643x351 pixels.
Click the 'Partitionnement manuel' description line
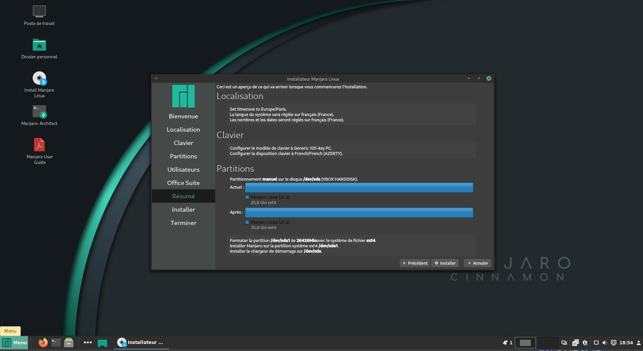[294, 179]
